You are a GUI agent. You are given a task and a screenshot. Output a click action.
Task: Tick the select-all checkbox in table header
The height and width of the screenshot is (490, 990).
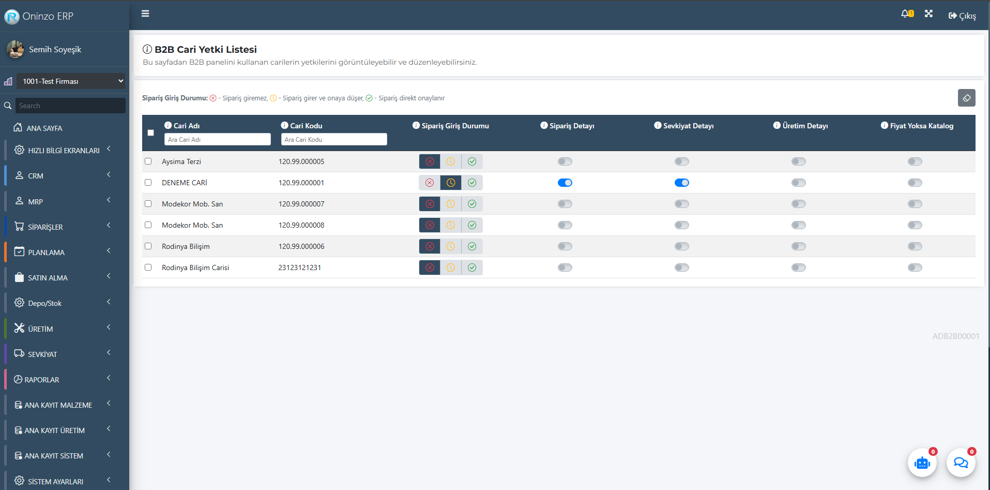(151, 133)
